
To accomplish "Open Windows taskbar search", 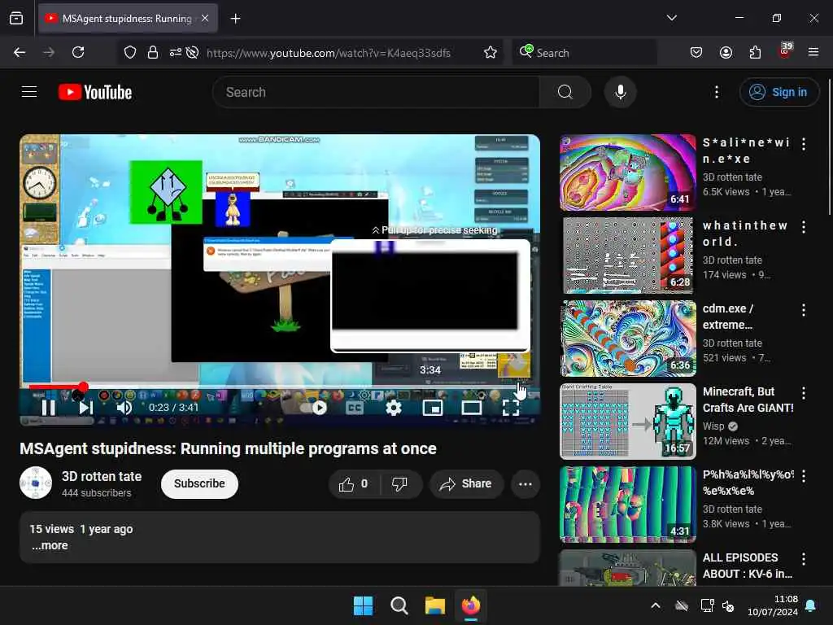I will [x=399, y=605].
